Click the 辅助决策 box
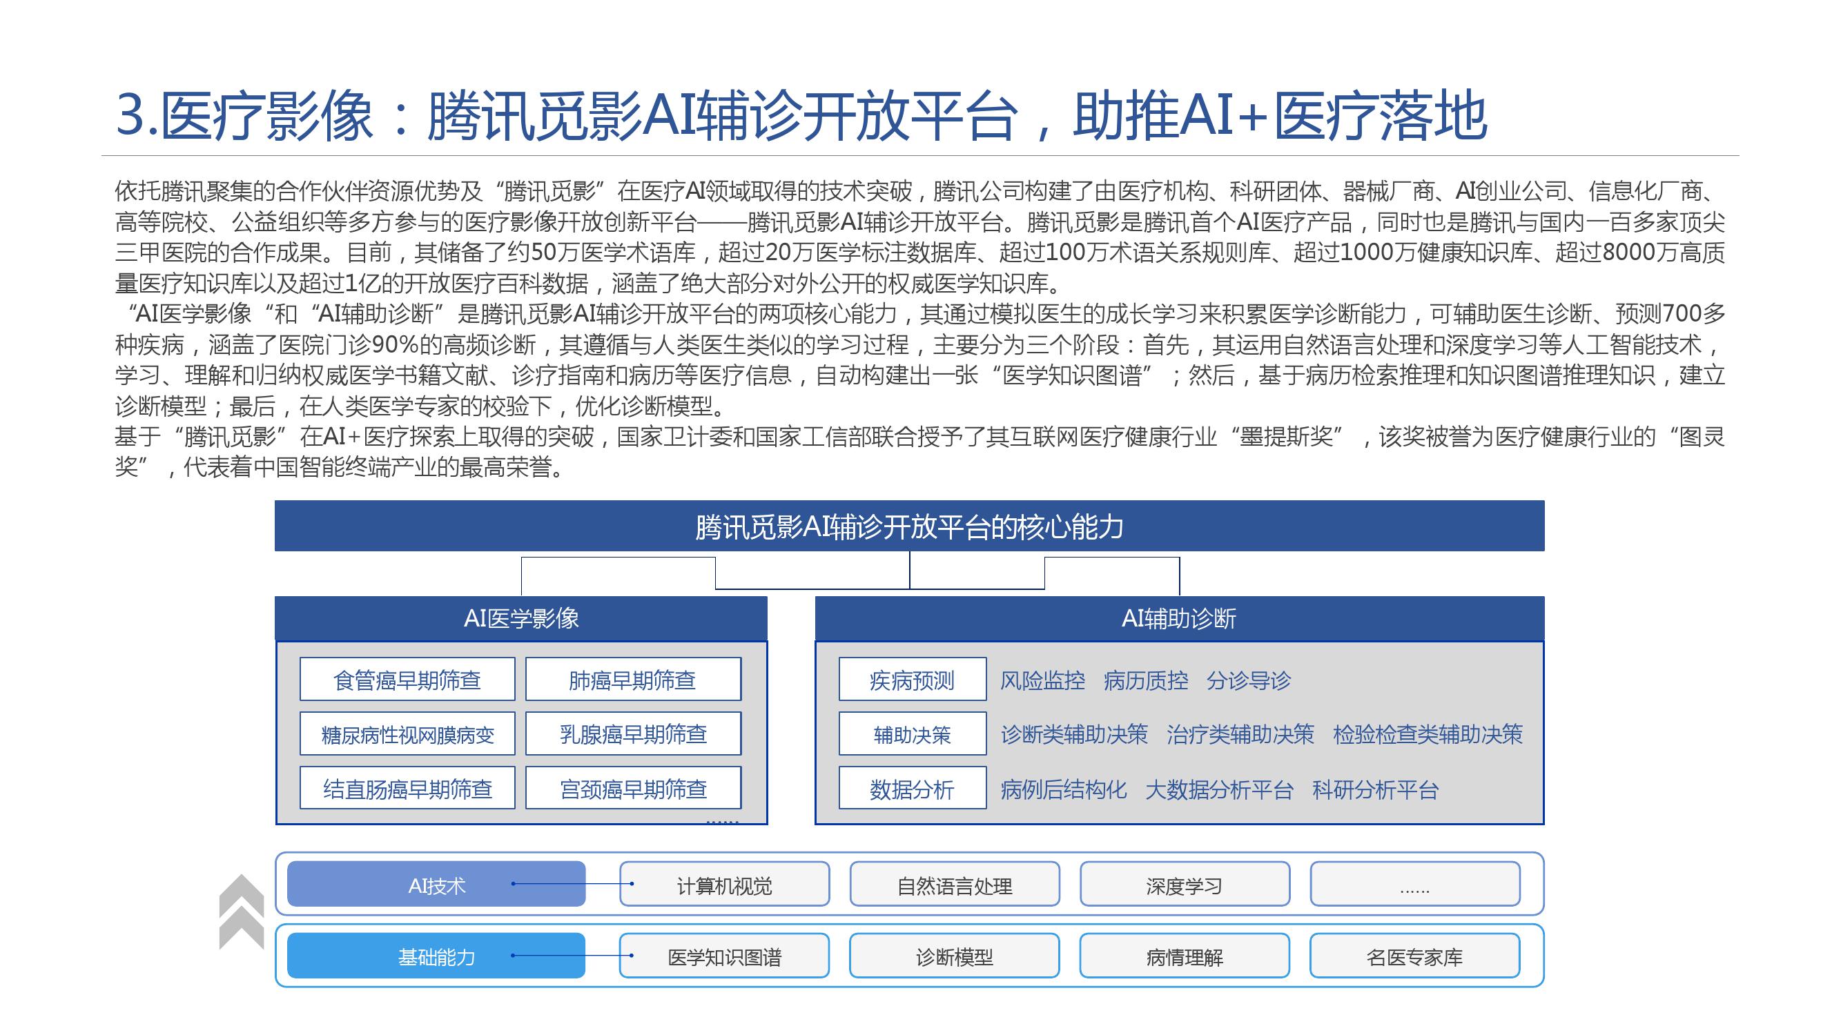This screenshot has width=1841, height=1035. click(912, 734)
